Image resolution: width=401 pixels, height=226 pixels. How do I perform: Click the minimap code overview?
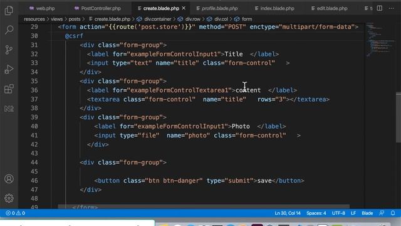380,40
